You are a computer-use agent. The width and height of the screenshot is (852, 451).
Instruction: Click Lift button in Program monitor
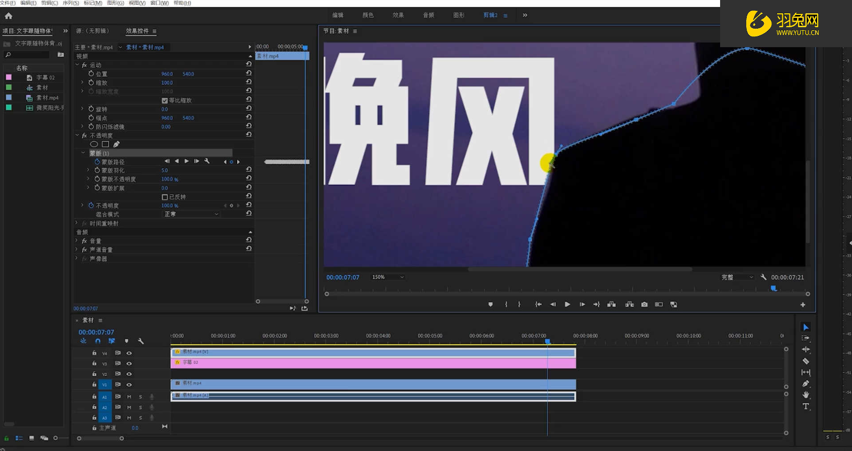pyautogui.click(x=611, y=304)
